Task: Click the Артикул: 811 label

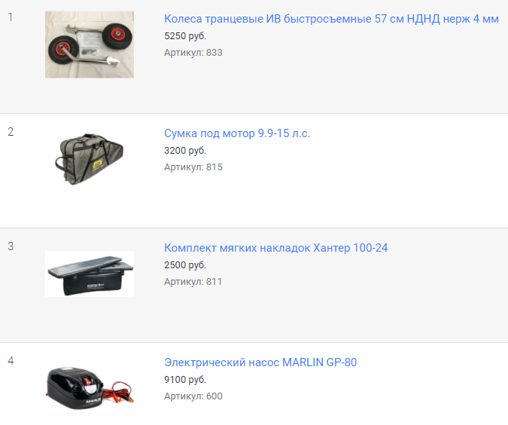Action: (193, 282)
